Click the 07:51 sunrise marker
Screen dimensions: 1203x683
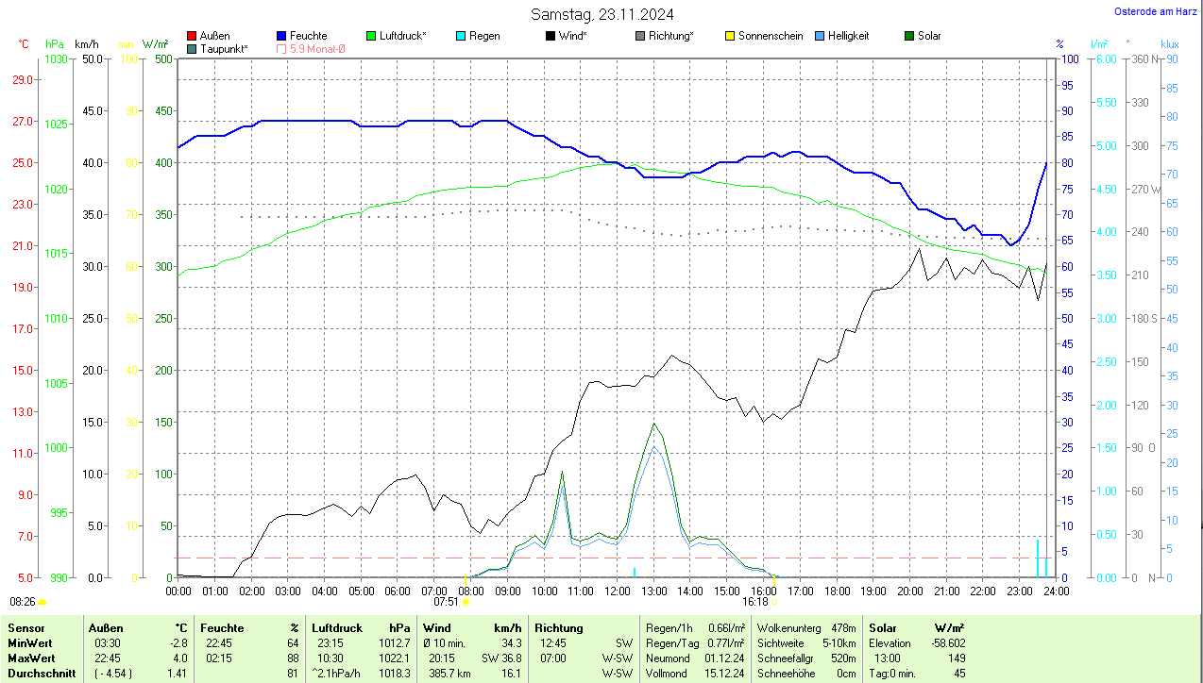click(447, 601)
